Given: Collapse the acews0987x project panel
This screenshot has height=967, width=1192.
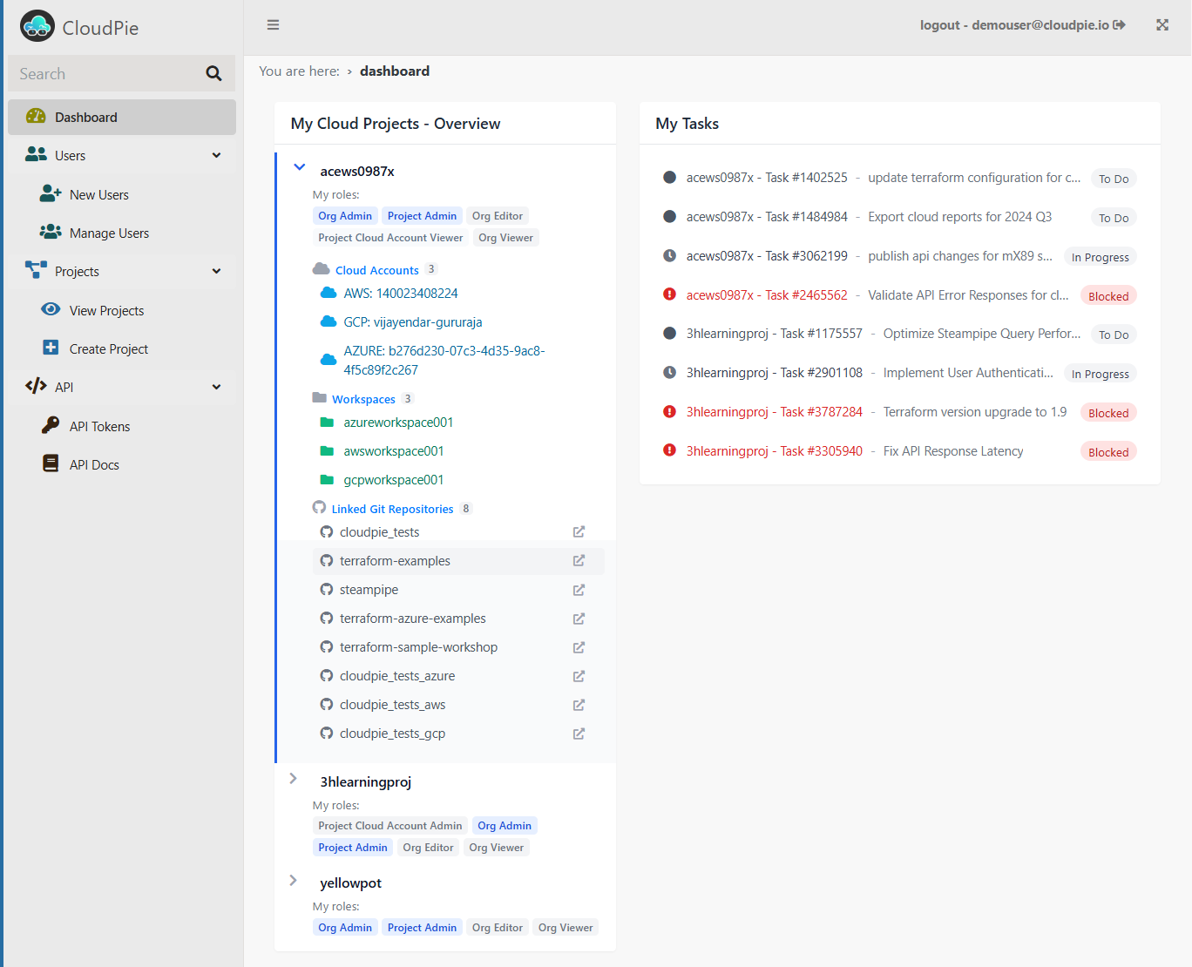Looking at the screenshot, I should tap(299, 166).
